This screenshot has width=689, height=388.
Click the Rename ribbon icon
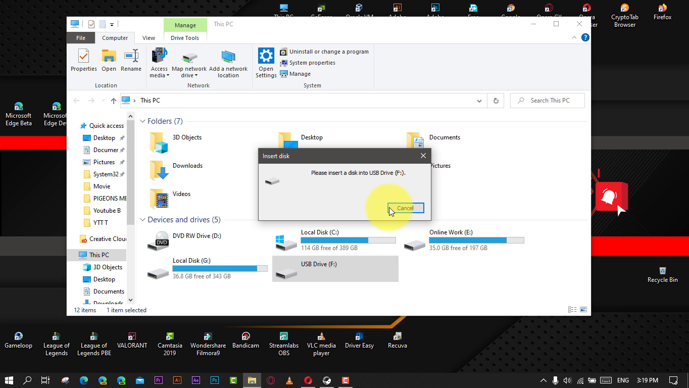[x=131, y=60]
